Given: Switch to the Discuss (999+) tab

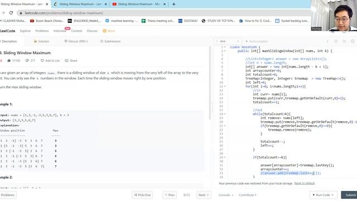Looking at the screenshot, I should [x=76, y=41].
